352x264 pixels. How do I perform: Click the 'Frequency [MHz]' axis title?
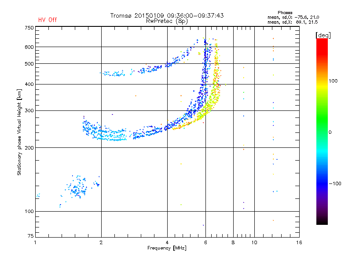(167, 248)
